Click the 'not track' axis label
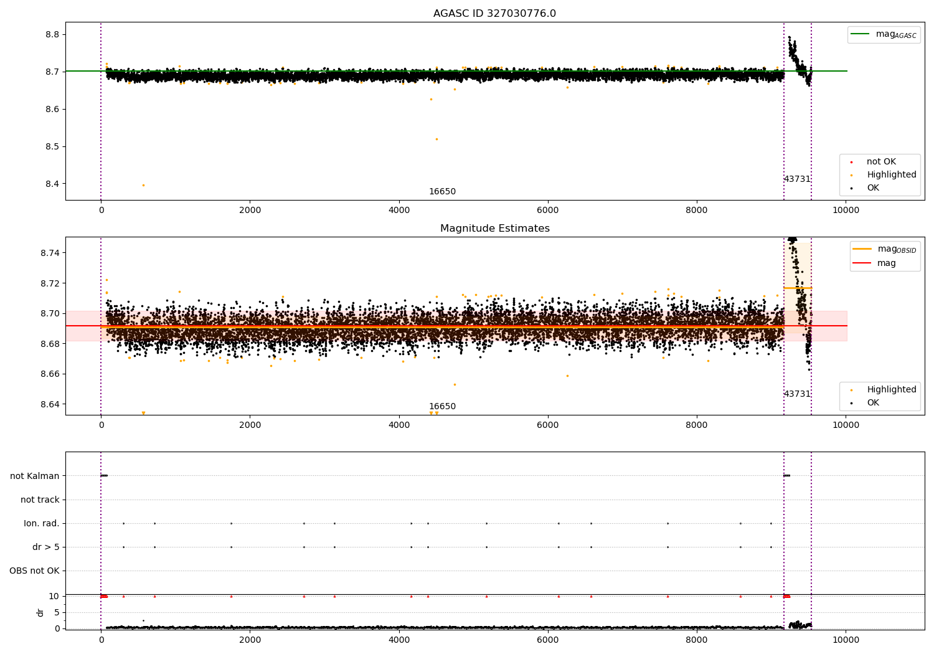Image resolution: width=934 pixels, height=654 pixels. [x=40, y=500]
